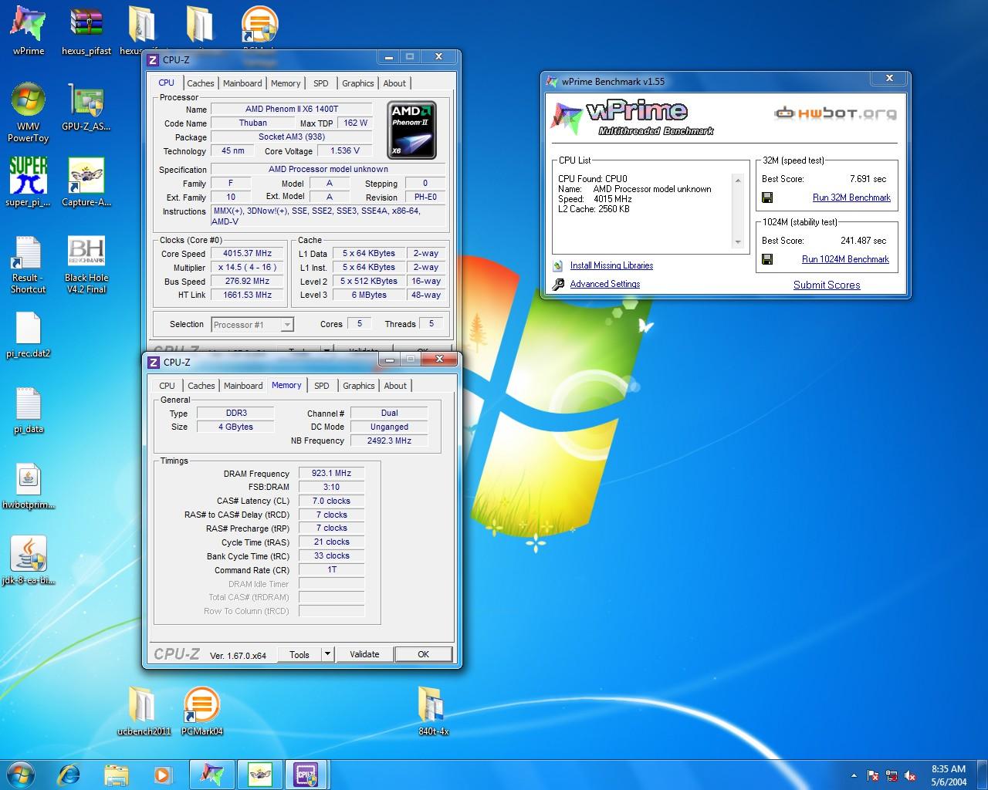The image size is (988, 790).
Task: Open the hexus_pifast archive icon
Action: coord(86,31)
